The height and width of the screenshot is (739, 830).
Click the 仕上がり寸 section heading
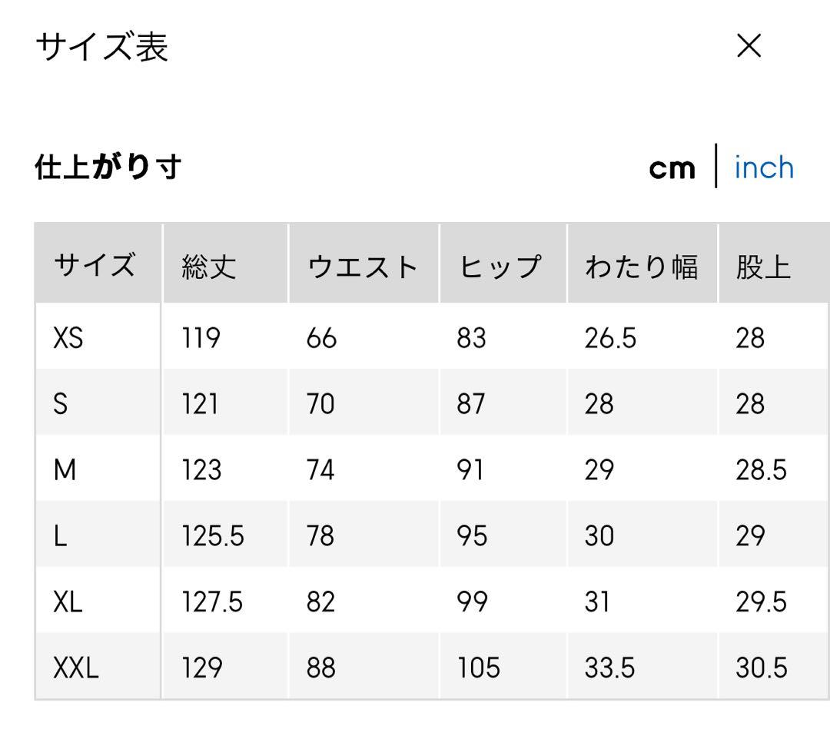(x=108, y=167)
